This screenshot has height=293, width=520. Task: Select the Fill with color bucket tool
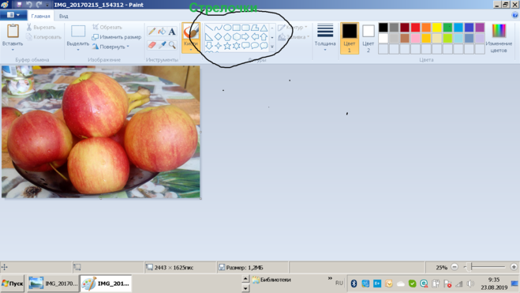tap(162, 31)
